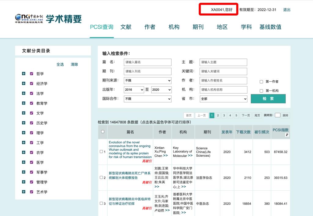The width and height of the screenshot is (313, 216).
Task: Expand the 管理学 category tree
Action: click(x=24, y=182)
